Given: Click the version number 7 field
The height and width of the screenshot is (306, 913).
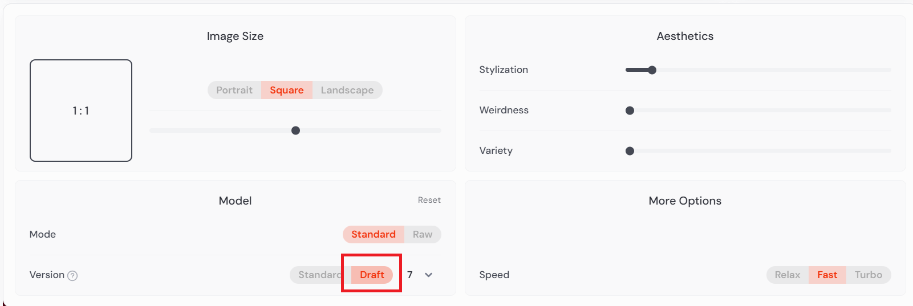Looking at the screenshot, I should pyautogui.click(x=409, y=275).
